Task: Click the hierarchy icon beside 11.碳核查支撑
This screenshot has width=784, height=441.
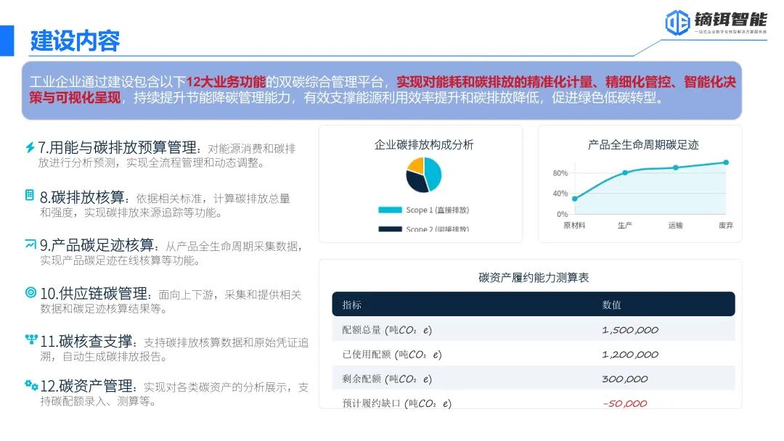Action: click(30, 339)
